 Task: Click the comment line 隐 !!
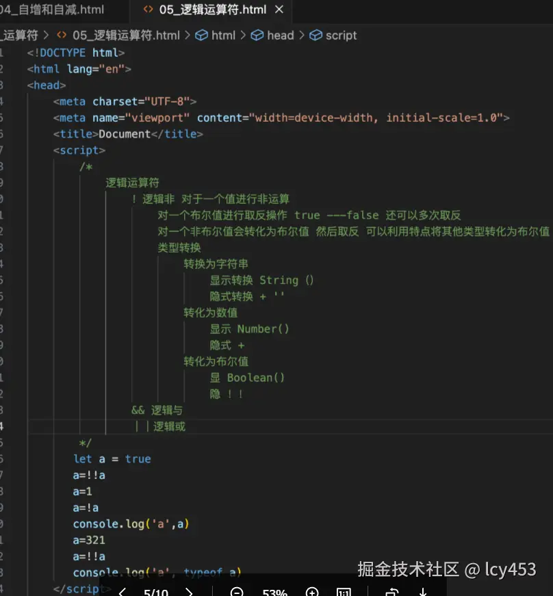point(227,394)
